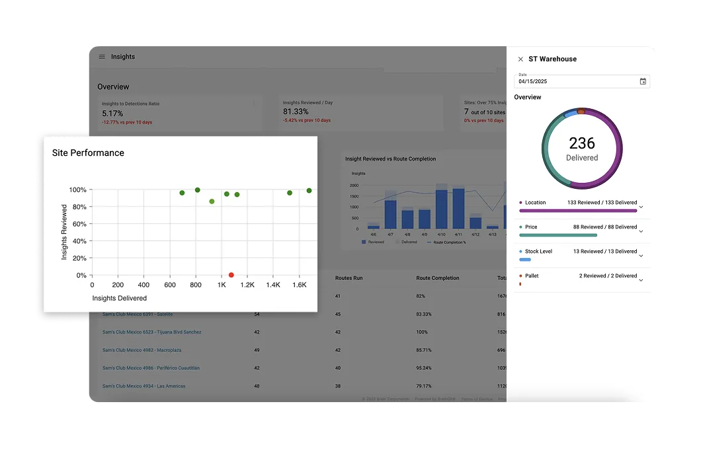The image size is (701, 449).
Task: Toggle the Delivered legend item in bar chart
Action: (x=406, y=242)
